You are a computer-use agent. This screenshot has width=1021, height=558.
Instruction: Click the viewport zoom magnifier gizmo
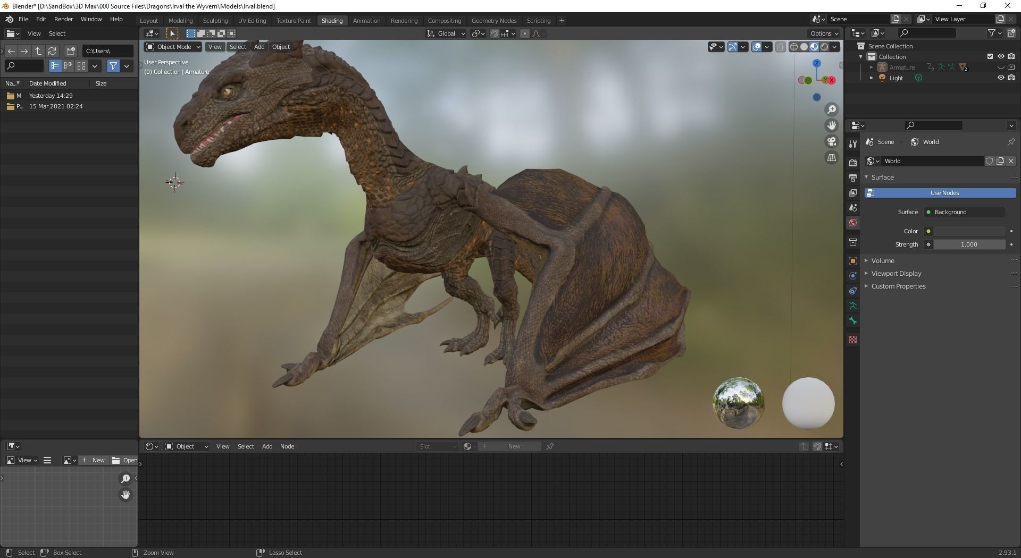(x=831, y=109)
